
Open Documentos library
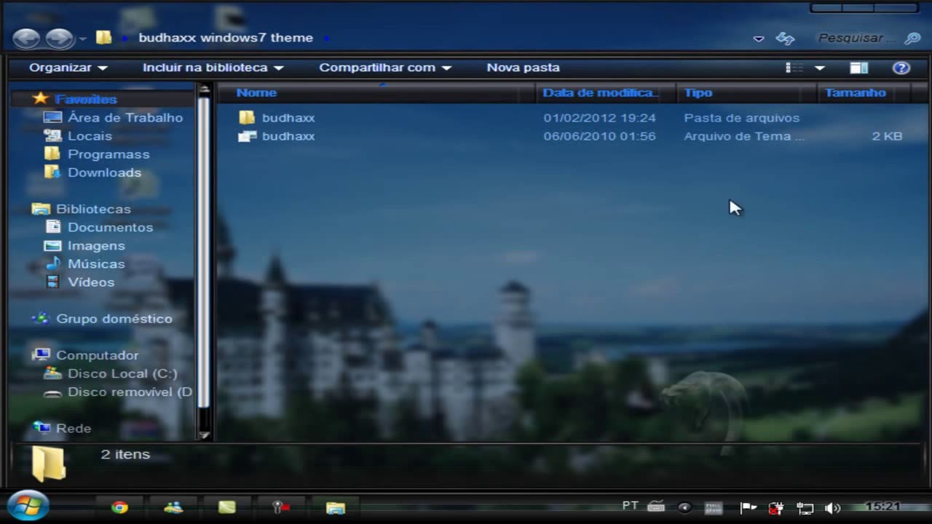coord(110,227)
